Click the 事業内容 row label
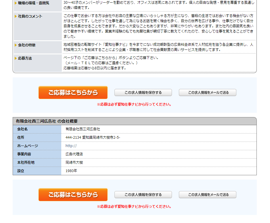The width and height of the screenshot is (270, 223). tap(24, 154)
